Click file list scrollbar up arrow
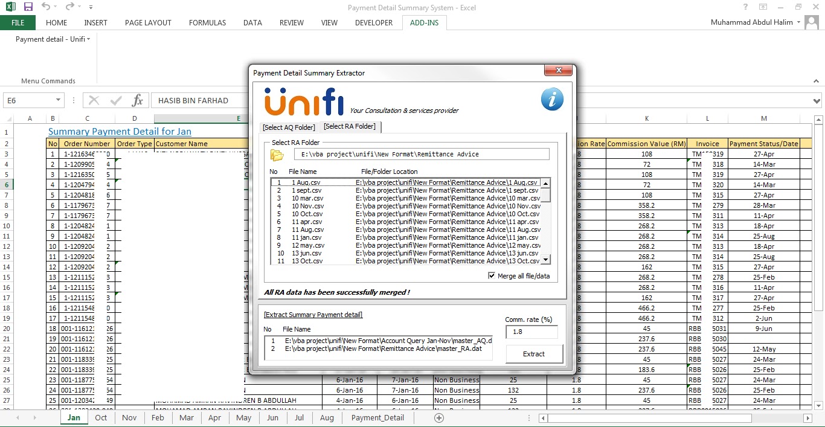The height and width of the screenshot is (427, 825). click(546, 183)
